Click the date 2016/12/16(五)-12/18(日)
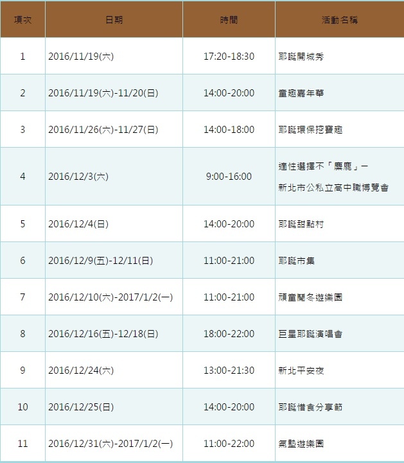Viewport: 404px width, 463px height. (103, 334)
